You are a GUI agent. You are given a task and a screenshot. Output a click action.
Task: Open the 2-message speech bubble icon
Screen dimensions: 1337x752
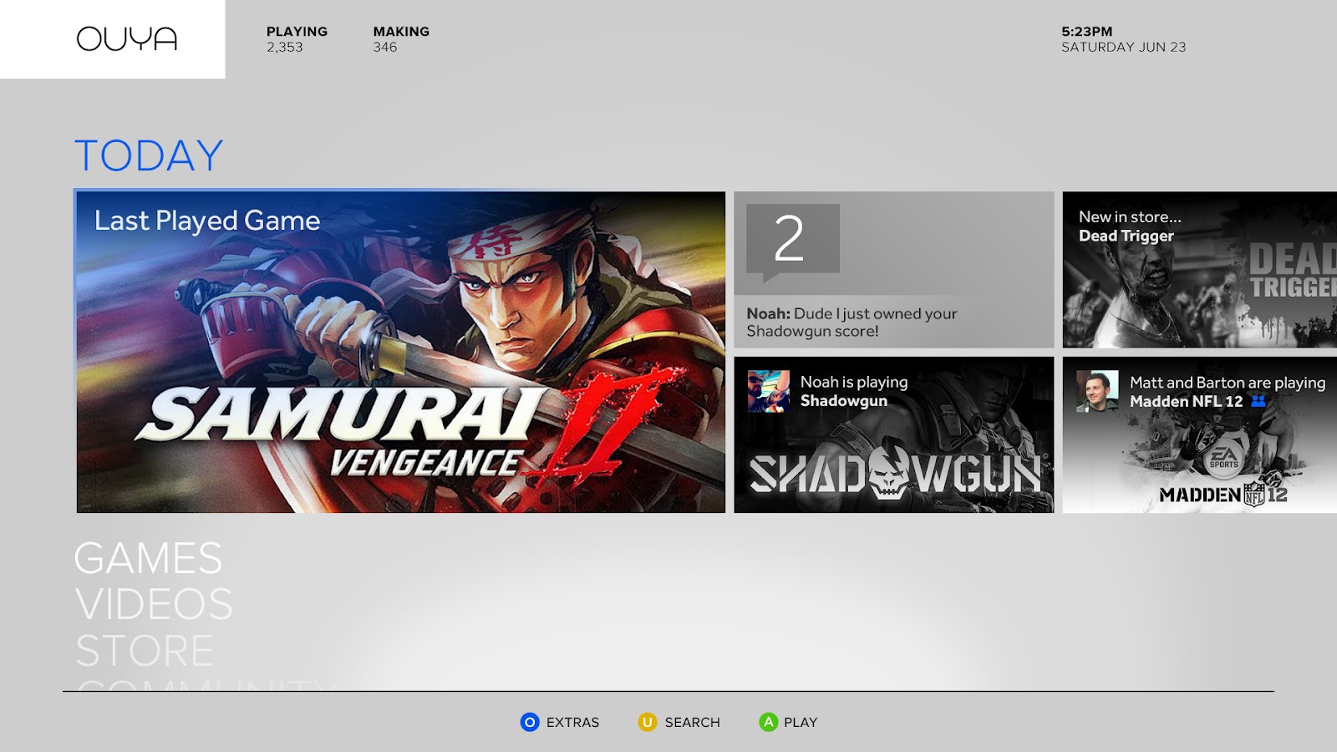[x=792, y=241]
